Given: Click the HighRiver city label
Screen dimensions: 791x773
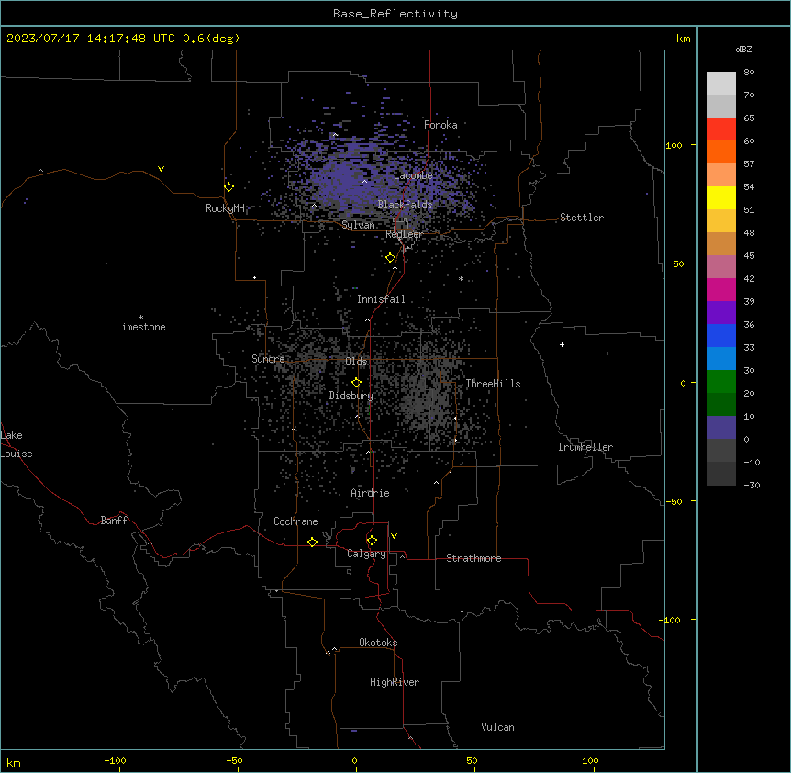Looking at the screenshot, I should [x=395, y=682].
